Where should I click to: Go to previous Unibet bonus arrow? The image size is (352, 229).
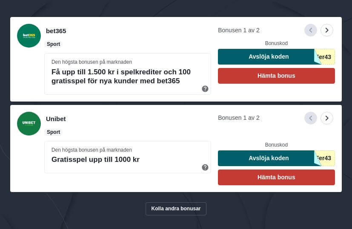(x=311, y=118)
